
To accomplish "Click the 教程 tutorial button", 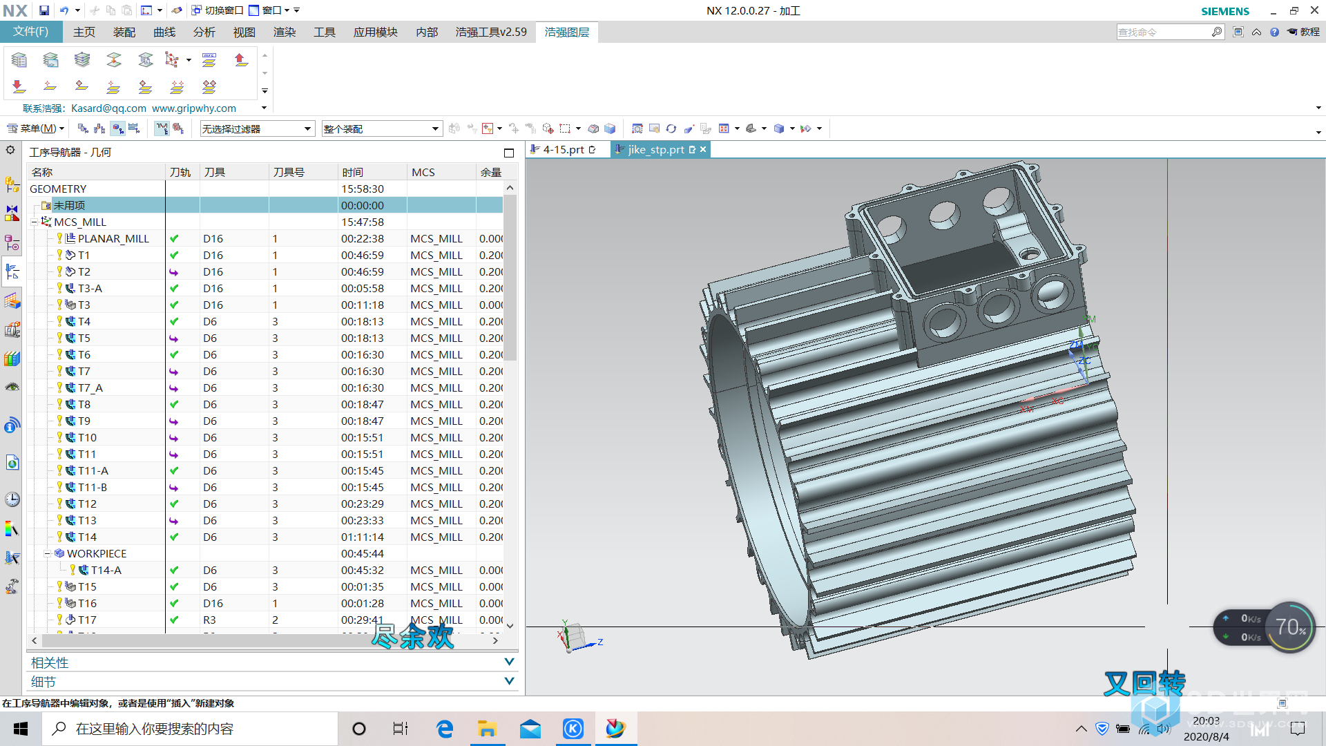I will [x=1303, y=32].
